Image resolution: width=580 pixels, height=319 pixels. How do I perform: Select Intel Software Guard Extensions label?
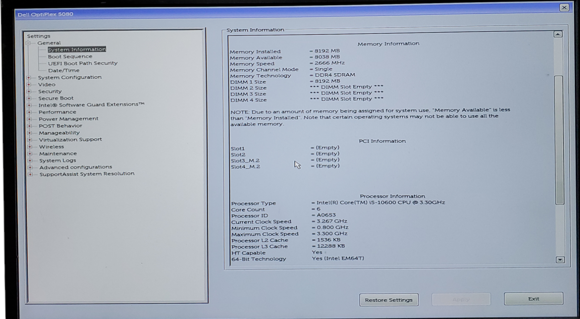click(x=91, y=105)
